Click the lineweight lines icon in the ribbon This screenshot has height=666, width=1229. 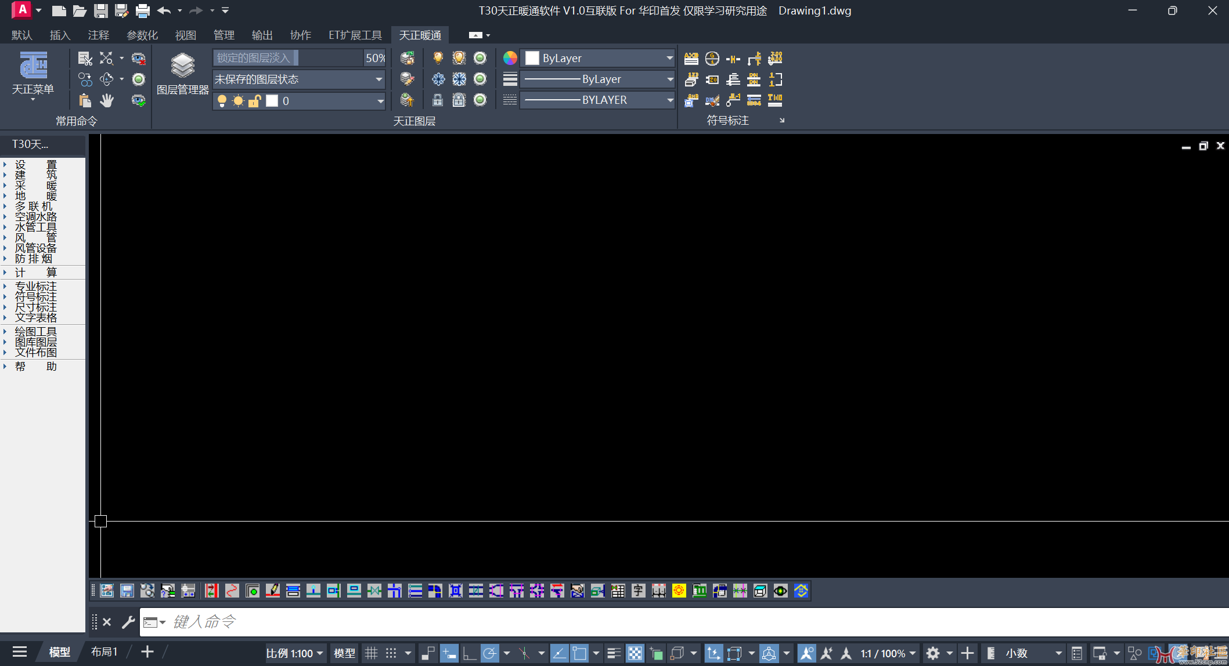pyautogui.click(x=510, y=79)
